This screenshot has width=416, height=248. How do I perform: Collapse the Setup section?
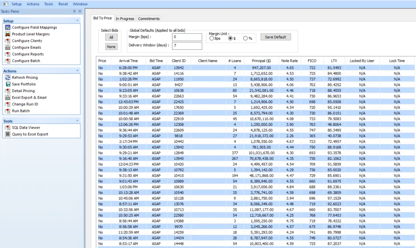click(x=77, y=21)
